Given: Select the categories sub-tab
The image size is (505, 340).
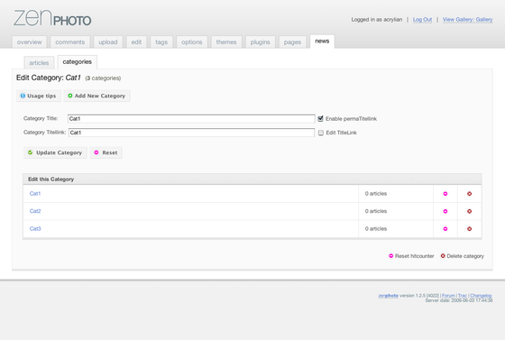Looking at the screenshot, I should pos(77,62).
